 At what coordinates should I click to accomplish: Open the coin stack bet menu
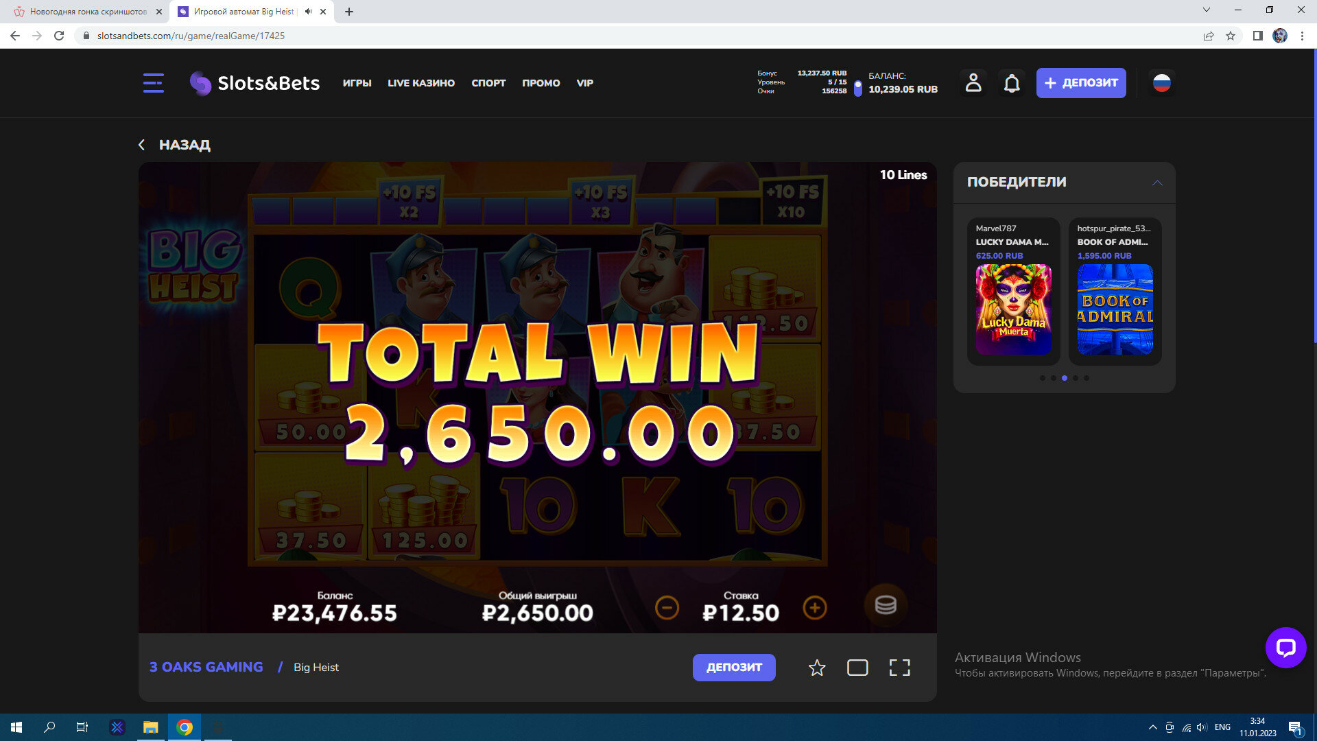(x=885, y=605)
